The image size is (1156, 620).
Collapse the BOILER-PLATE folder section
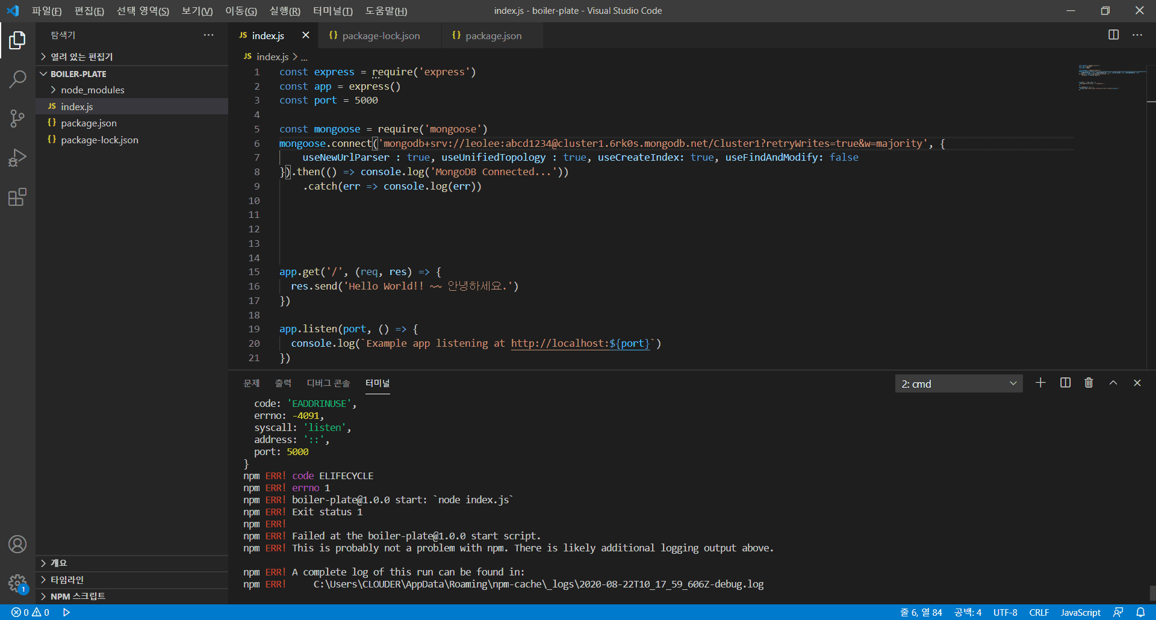pos(132,73)
